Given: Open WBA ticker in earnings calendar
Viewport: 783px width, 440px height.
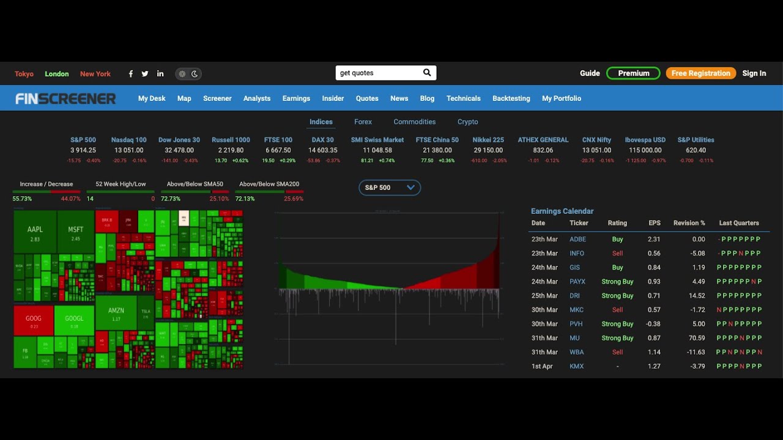Looking at the screenshot, I should 577,352.
